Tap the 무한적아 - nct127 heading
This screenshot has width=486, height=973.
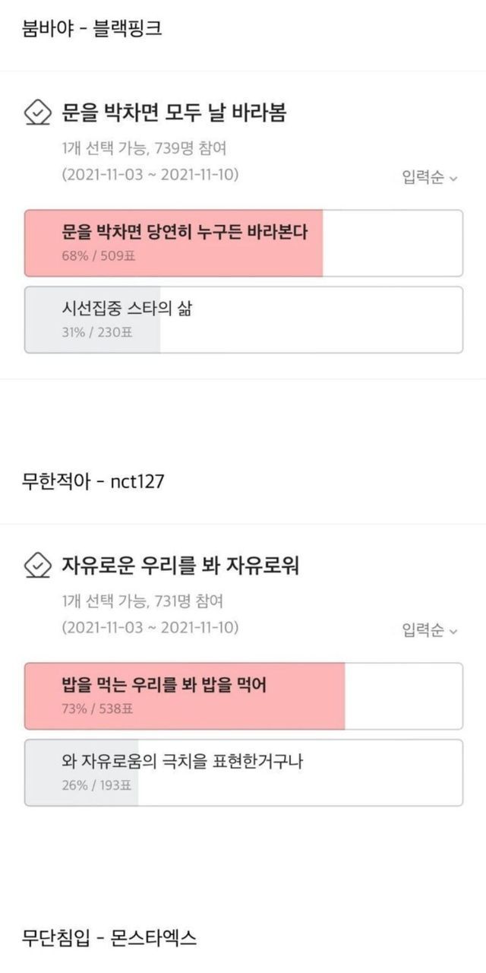pos(93,481)
